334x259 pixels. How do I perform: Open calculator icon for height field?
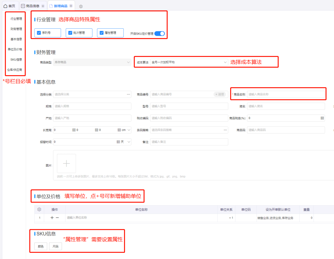(x=119, y=130)
